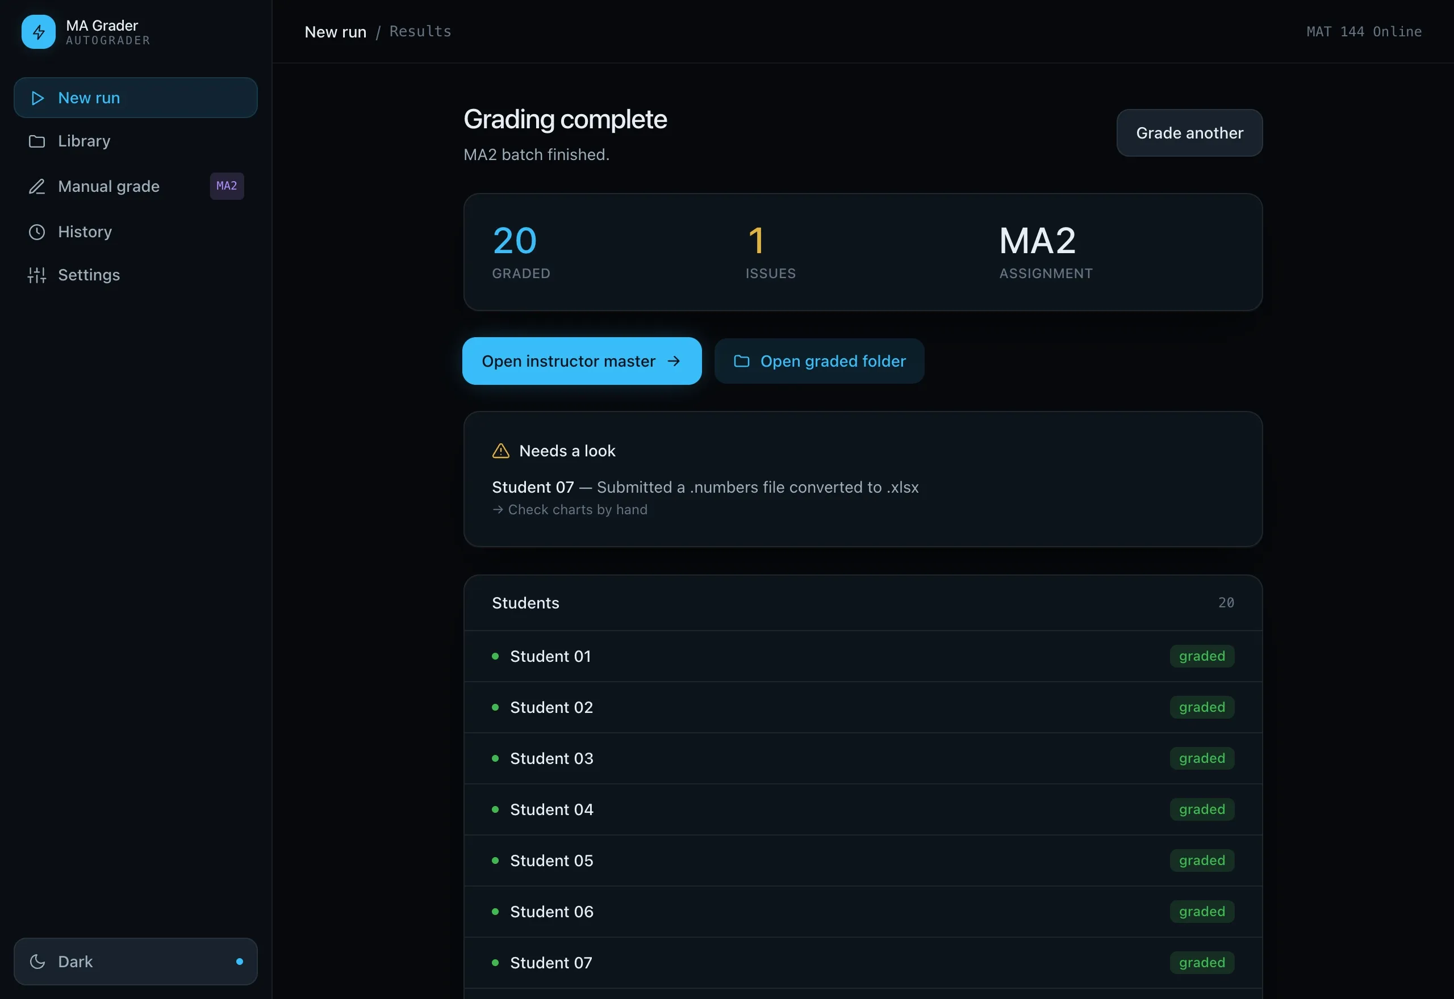Select the Student 05 row
This screenshot has width=1454, height=999.
[863, 861]
